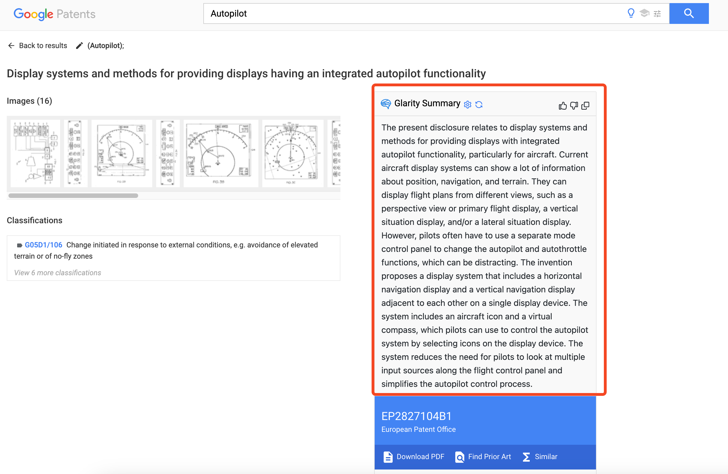The height and width of the screenshot is (474, 728).
Task: Open the FIG. 3B compass image thumbnail
Action: point(220,153)
